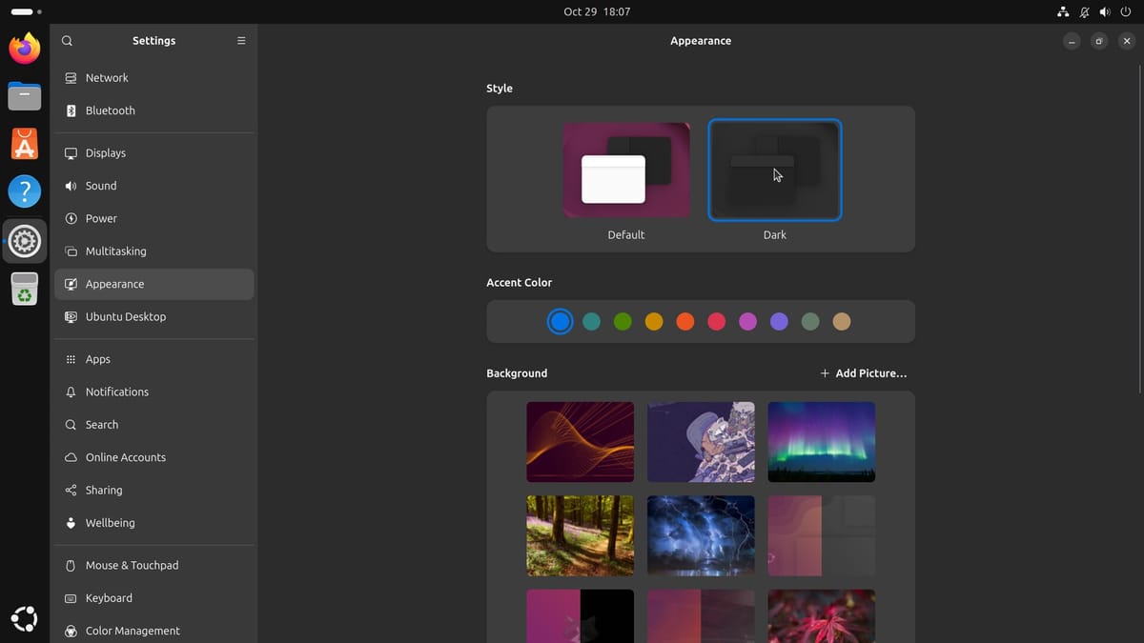The image size is (1144, 643).
Task: Launch Firefox from the dock
Action: [25, 48]
